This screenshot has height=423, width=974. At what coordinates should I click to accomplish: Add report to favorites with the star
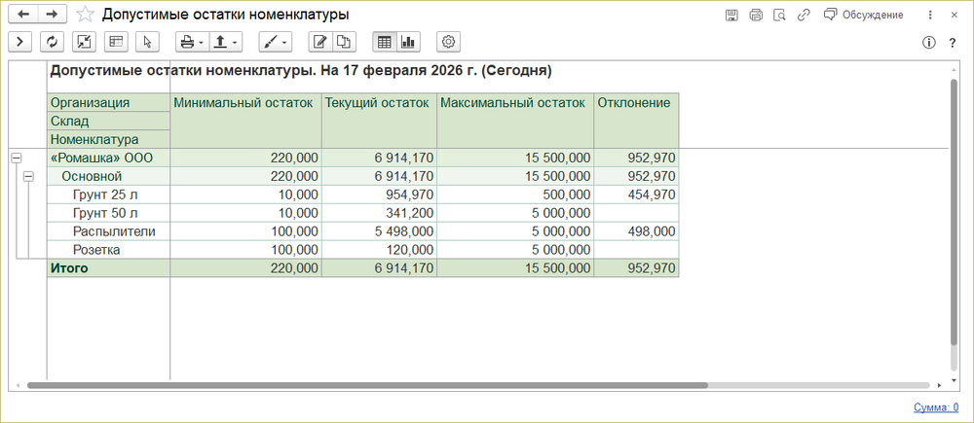pos(85,15)
